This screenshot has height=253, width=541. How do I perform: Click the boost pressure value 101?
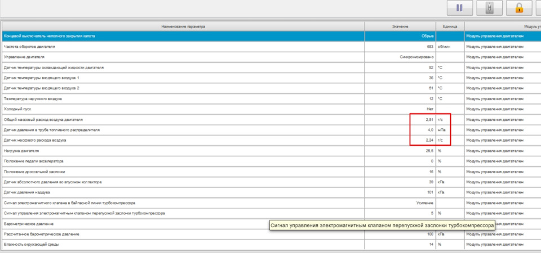point(430,192)
